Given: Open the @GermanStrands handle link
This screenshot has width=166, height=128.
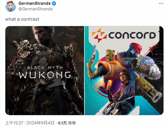Looking at the screenshot, I should (x=36, y=9).
